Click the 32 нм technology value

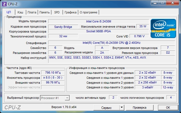tap(63, 36)
